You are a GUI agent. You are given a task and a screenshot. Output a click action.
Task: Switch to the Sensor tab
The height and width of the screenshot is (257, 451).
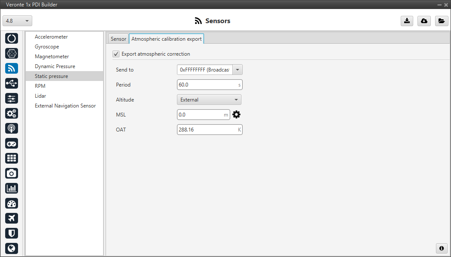(119, 39)
